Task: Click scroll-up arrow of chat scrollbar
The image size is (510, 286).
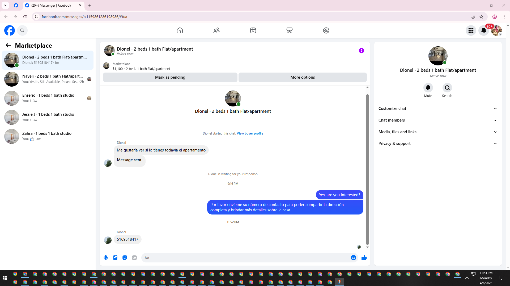Action: 367,87
